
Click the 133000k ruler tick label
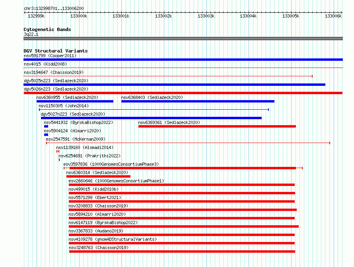tap(79, 16)
